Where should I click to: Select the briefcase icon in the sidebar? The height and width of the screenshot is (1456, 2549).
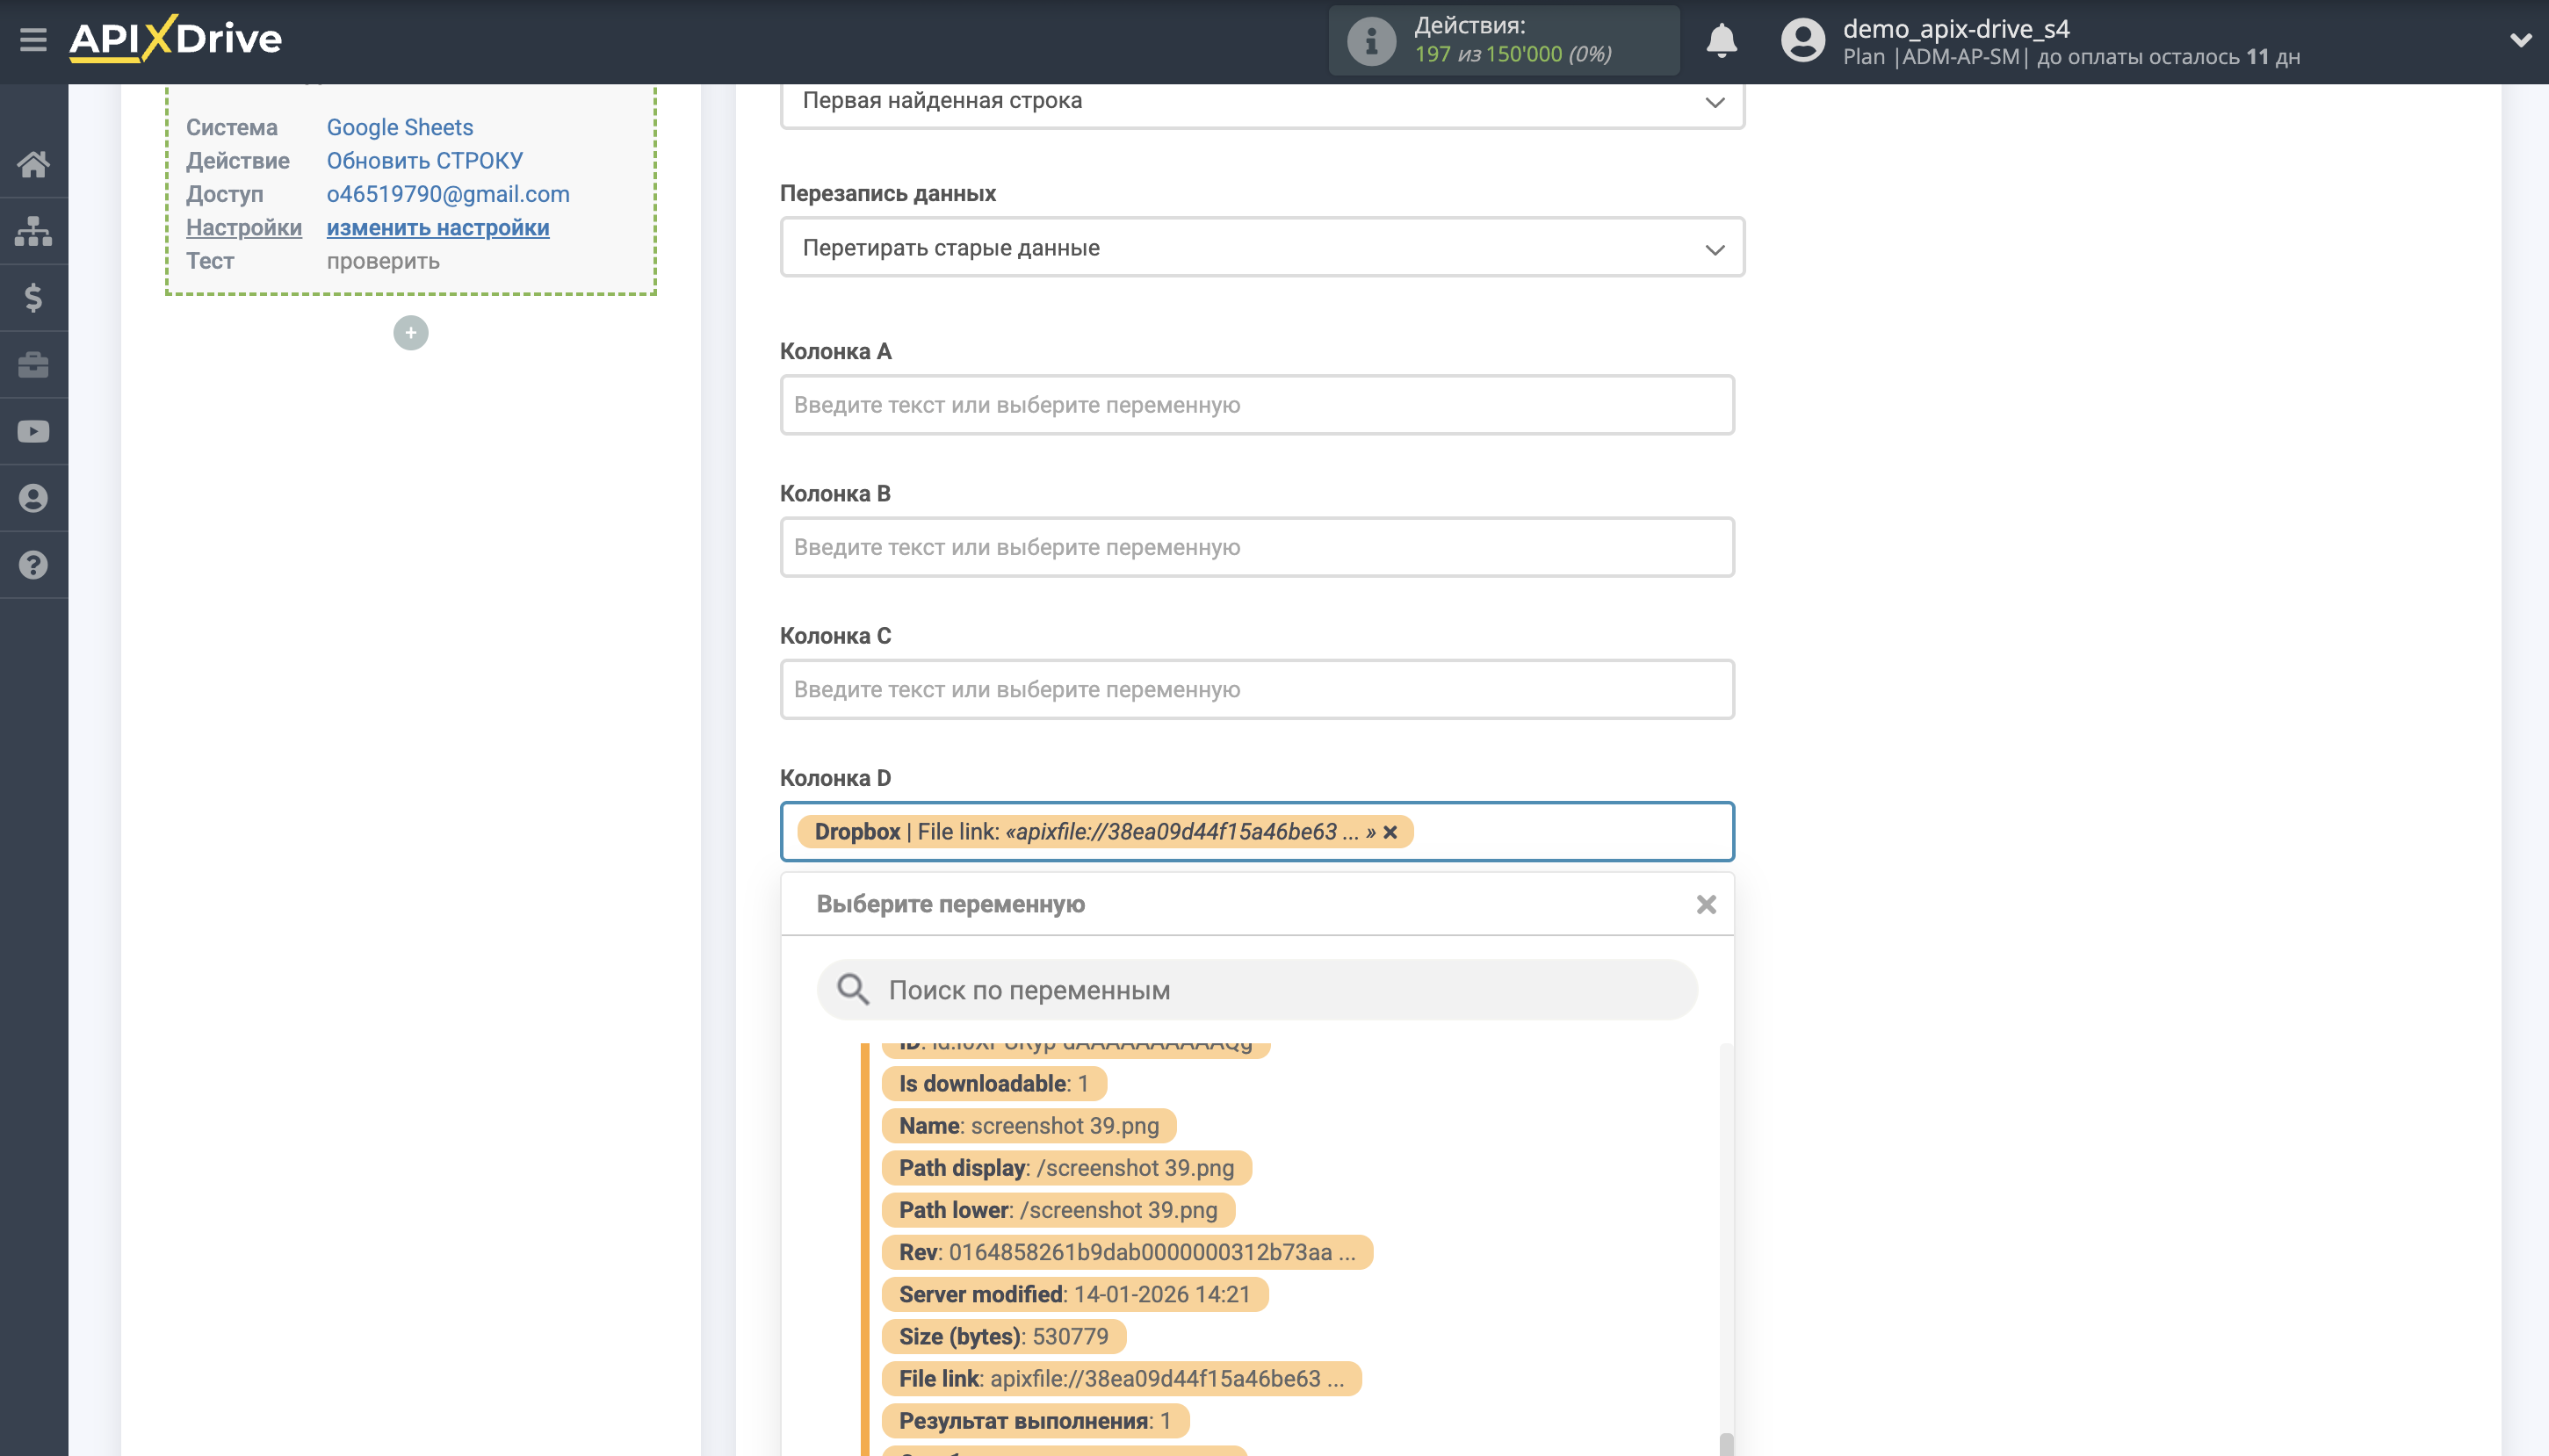(x=33, y=364)
